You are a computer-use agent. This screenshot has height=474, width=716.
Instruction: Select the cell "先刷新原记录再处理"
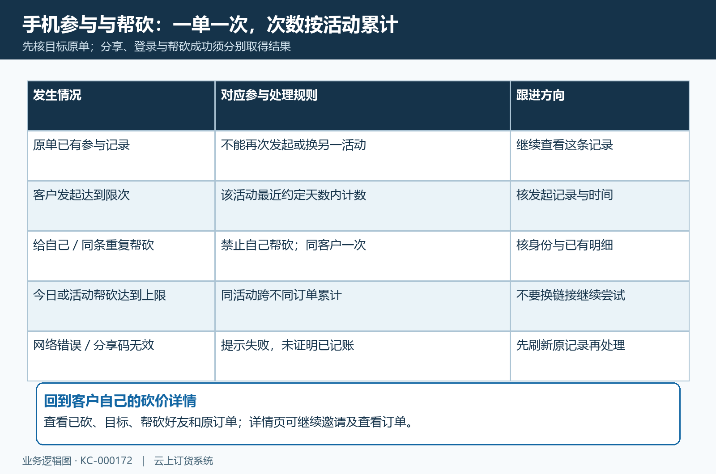(x=600, y=356)
